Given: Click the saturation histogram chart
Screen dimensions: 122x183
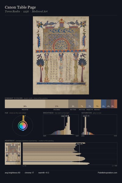Looking at the screenshot, I should coord(99,125).
